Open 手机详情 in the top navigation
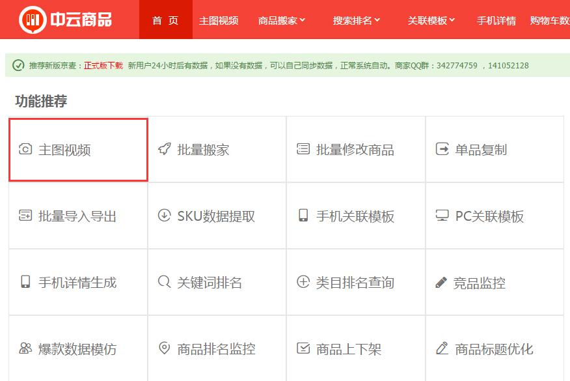Screen dimensions: 570x381 coord(496,20)
